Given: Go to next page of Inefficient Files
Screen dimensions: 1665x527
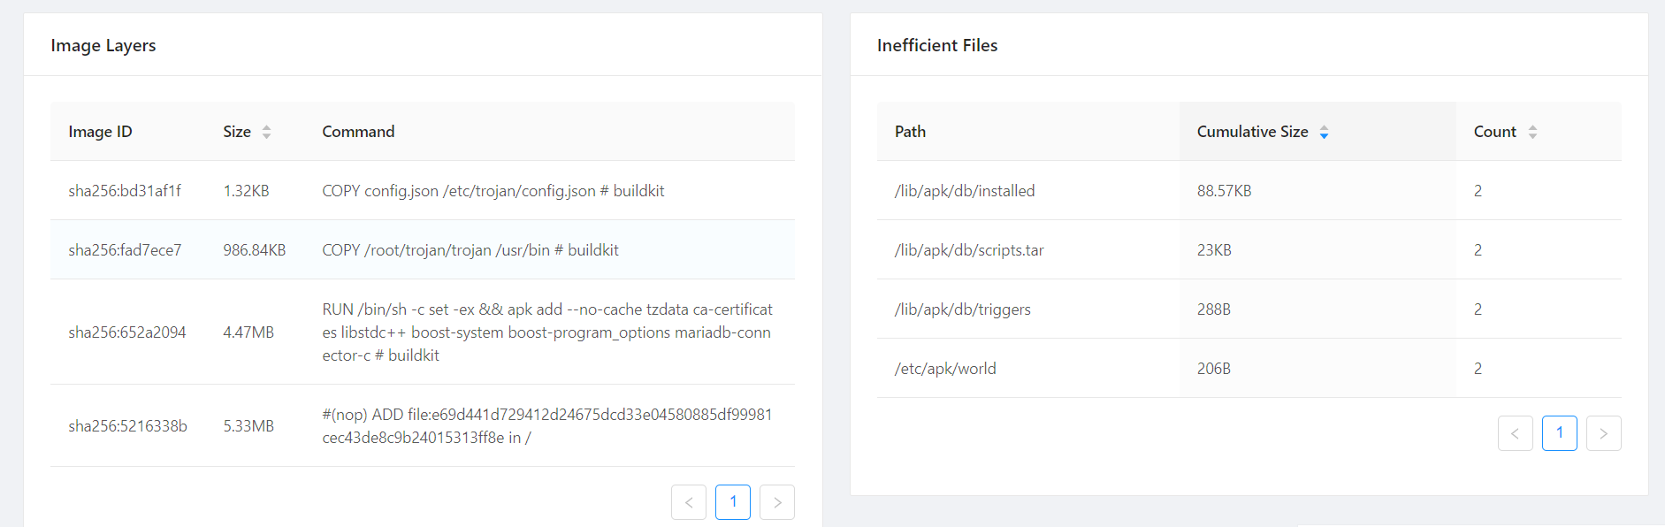Looking at the screenshot, I should (x=1603, y=433).
